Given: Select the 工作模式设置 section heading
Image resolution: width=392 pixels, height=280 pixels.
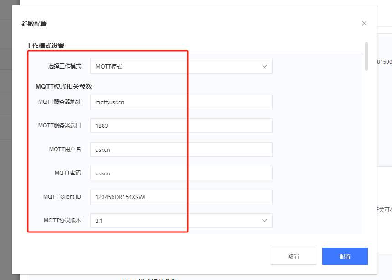Looking at the screenshot, I should 45,46.
